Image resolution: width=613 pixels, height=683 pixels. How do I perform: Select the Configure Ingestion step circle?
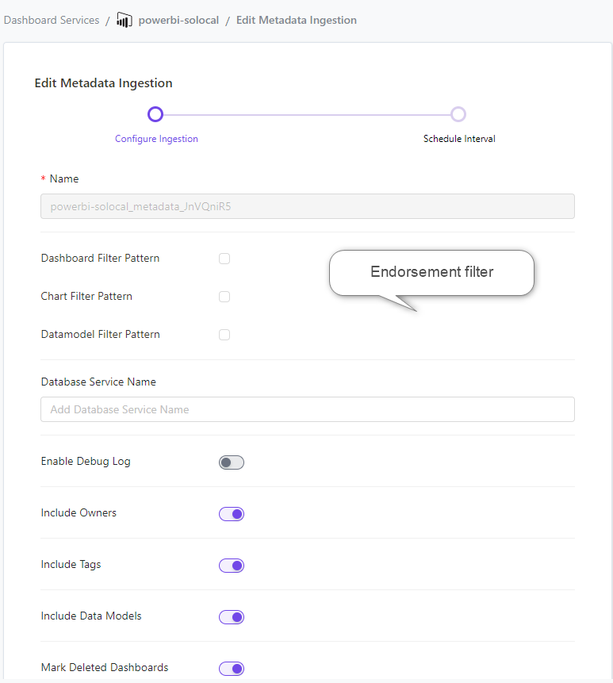155,114
